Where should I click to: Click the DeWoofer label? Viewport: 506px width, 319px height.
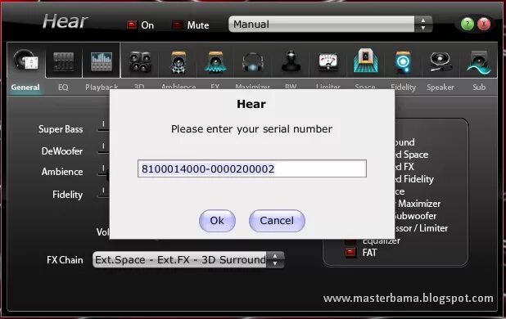[x=62, y=151]
